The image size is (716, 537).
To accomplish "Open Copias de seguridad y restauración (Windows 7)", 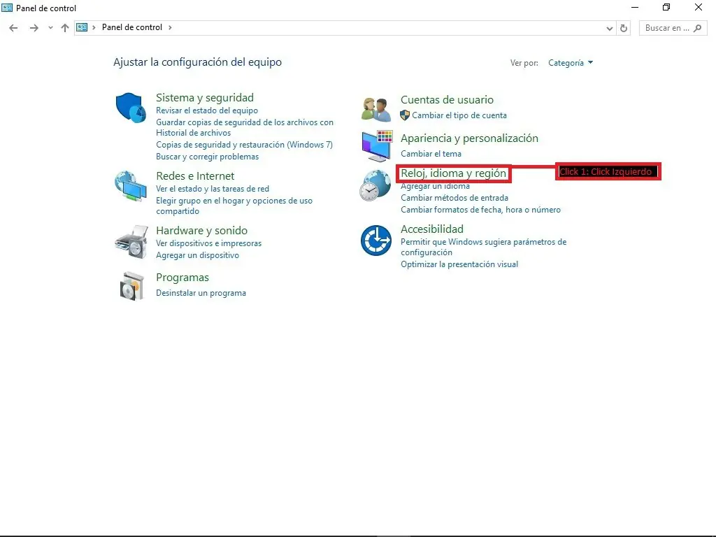I will (244, 145).
